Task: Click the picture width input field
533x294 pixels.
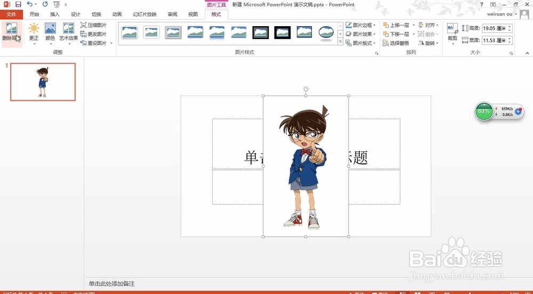Action: 495,40
